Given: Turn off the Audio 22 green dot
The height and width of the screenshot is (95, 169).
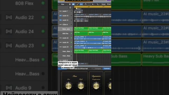Looking at the screenshot, I should [x=71, y=38].
